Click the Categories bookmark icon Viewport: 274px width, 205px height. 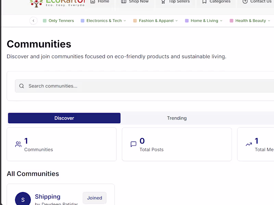204,2
